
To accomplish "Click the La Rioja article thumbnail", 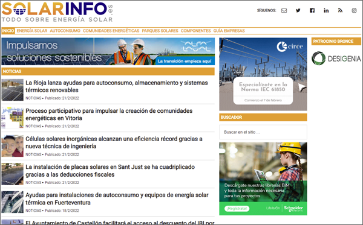I will [13, 90].
